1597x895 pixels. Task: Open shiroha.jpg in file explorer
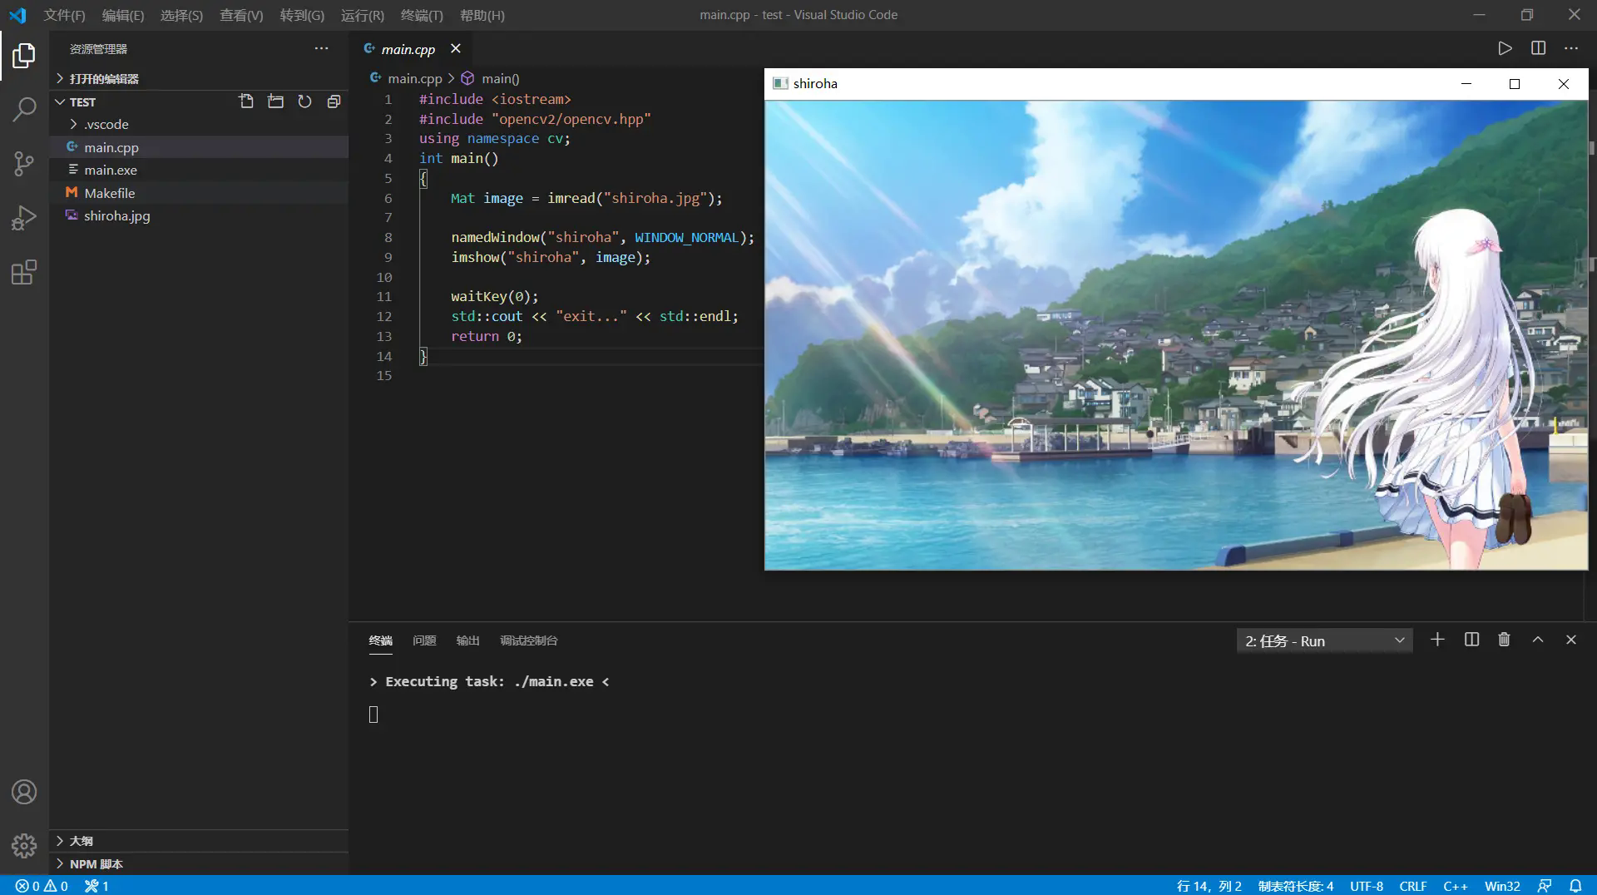click(116, 215)
